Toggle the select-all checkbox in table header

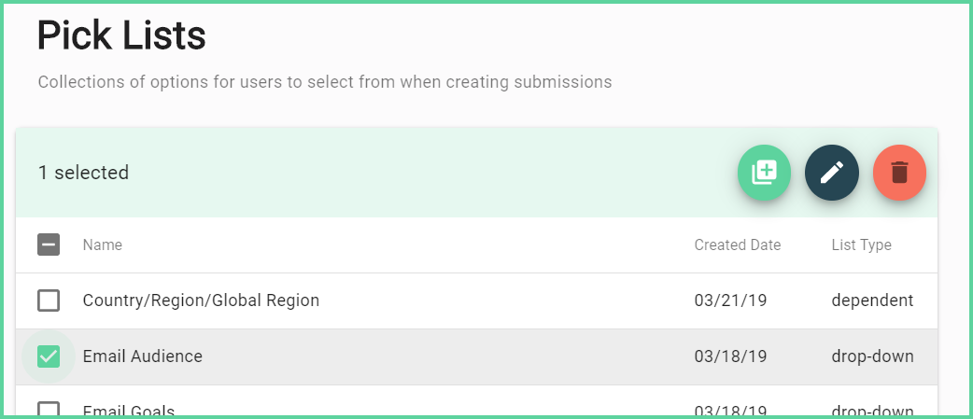click(49, 244)
